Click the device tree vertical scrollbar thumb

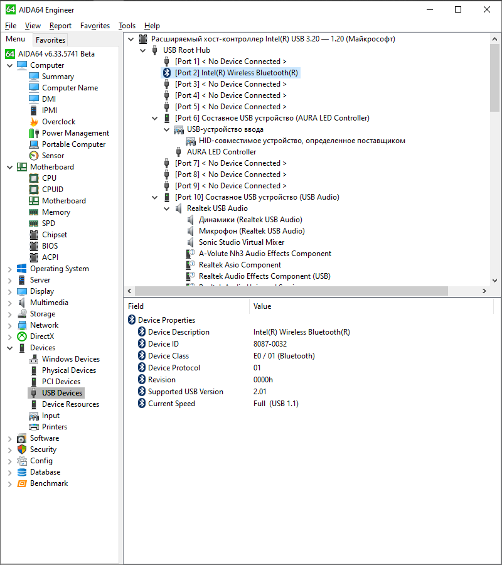tap(494, 77)
